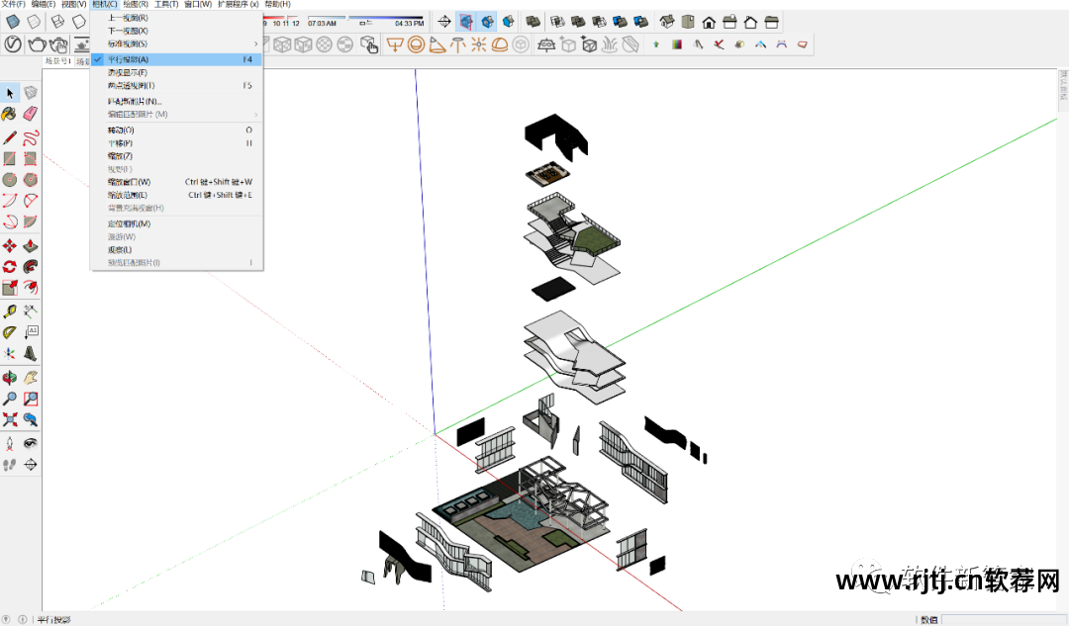Screen dimensions: 1069x626
Task: Open the 文件(F) menu
Action: tap(13, 4)
